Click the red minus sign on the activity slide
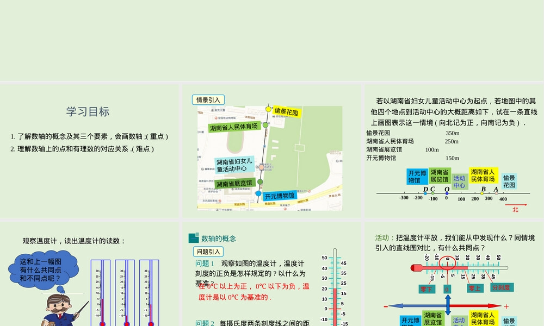Viewport: 544px width, 326px height. pyautogui.click(x=386, y=306)
